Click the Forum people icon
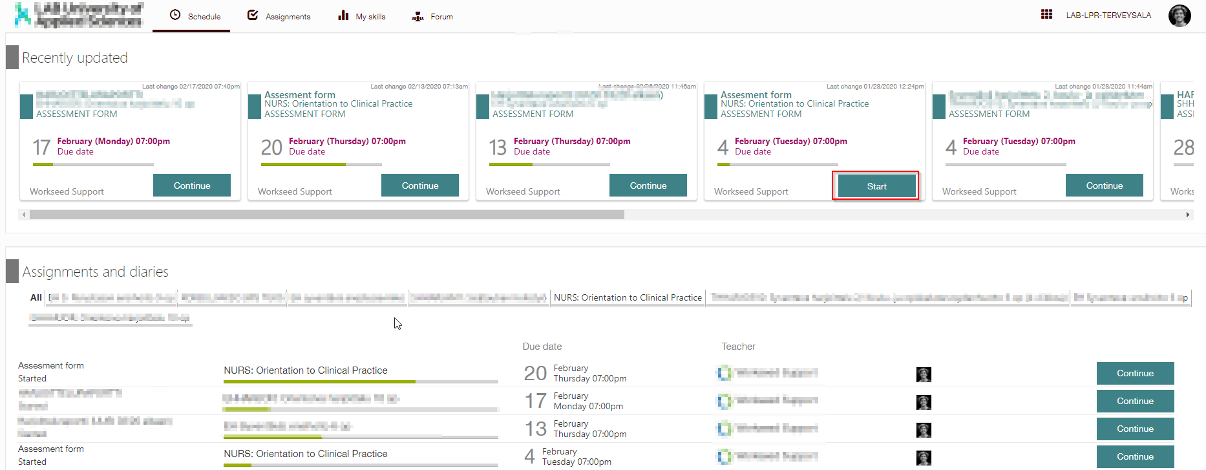The width and height of the screenshot is (1206, 470). 418,16
